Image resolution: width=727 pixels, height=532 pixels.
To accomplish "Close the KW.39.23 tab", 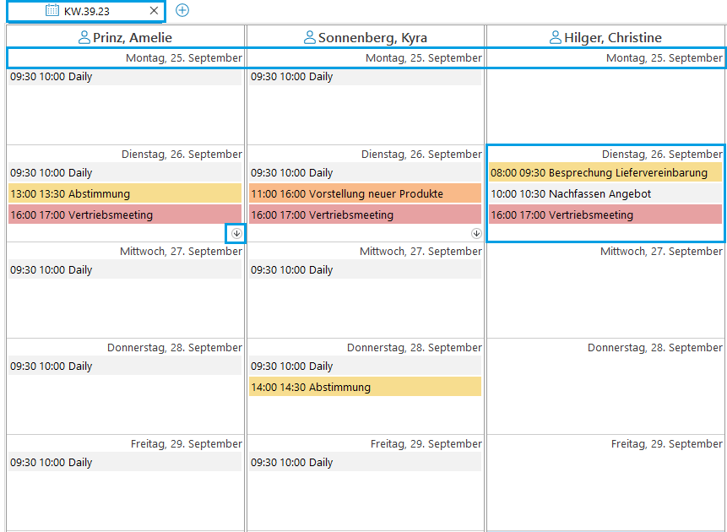I will (154, 11).
